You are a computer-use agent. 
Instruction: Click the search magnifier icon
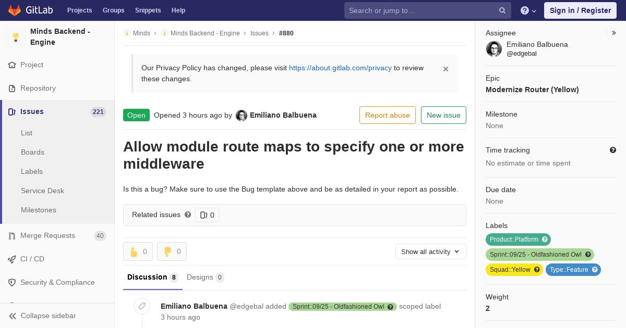point(502,10)
